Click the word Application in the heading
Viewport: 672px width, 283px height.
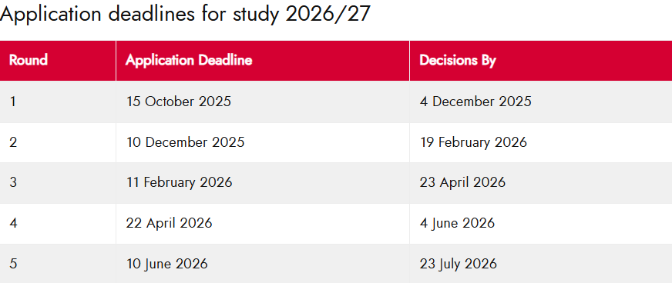point(51,15)
